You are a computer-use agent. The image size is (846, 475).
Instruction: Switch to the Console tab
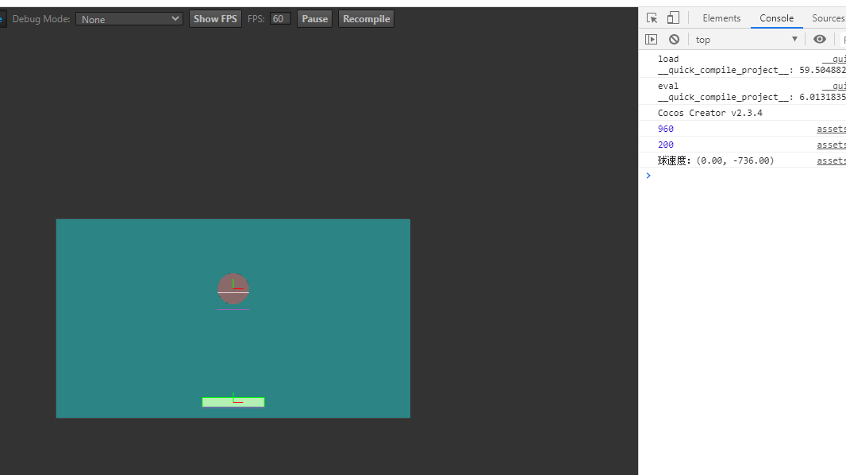click(x=776, y=17)
